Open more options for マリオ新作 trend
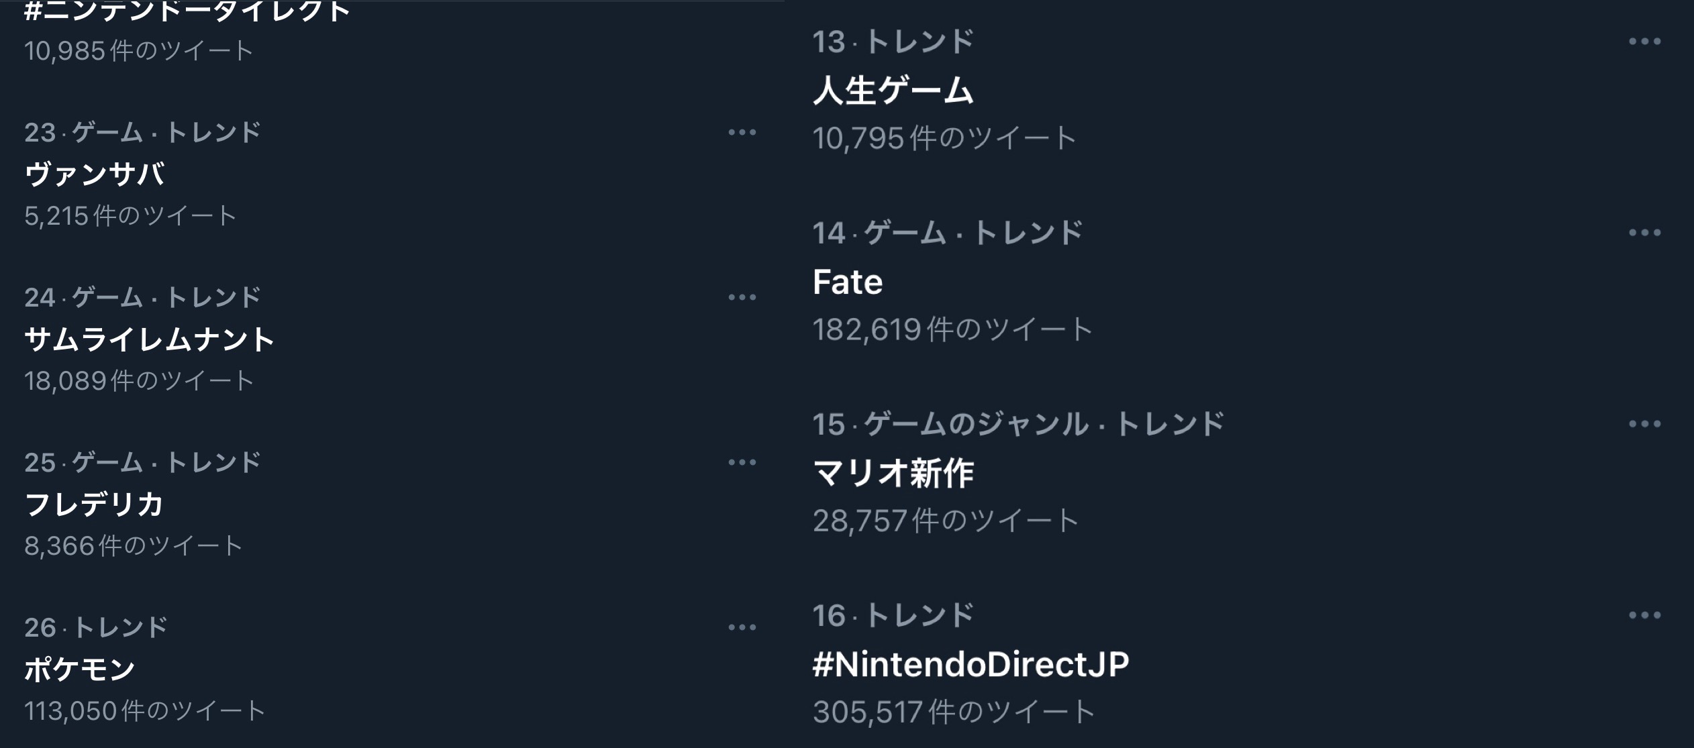1694x748 pixels. [1644, 424]
